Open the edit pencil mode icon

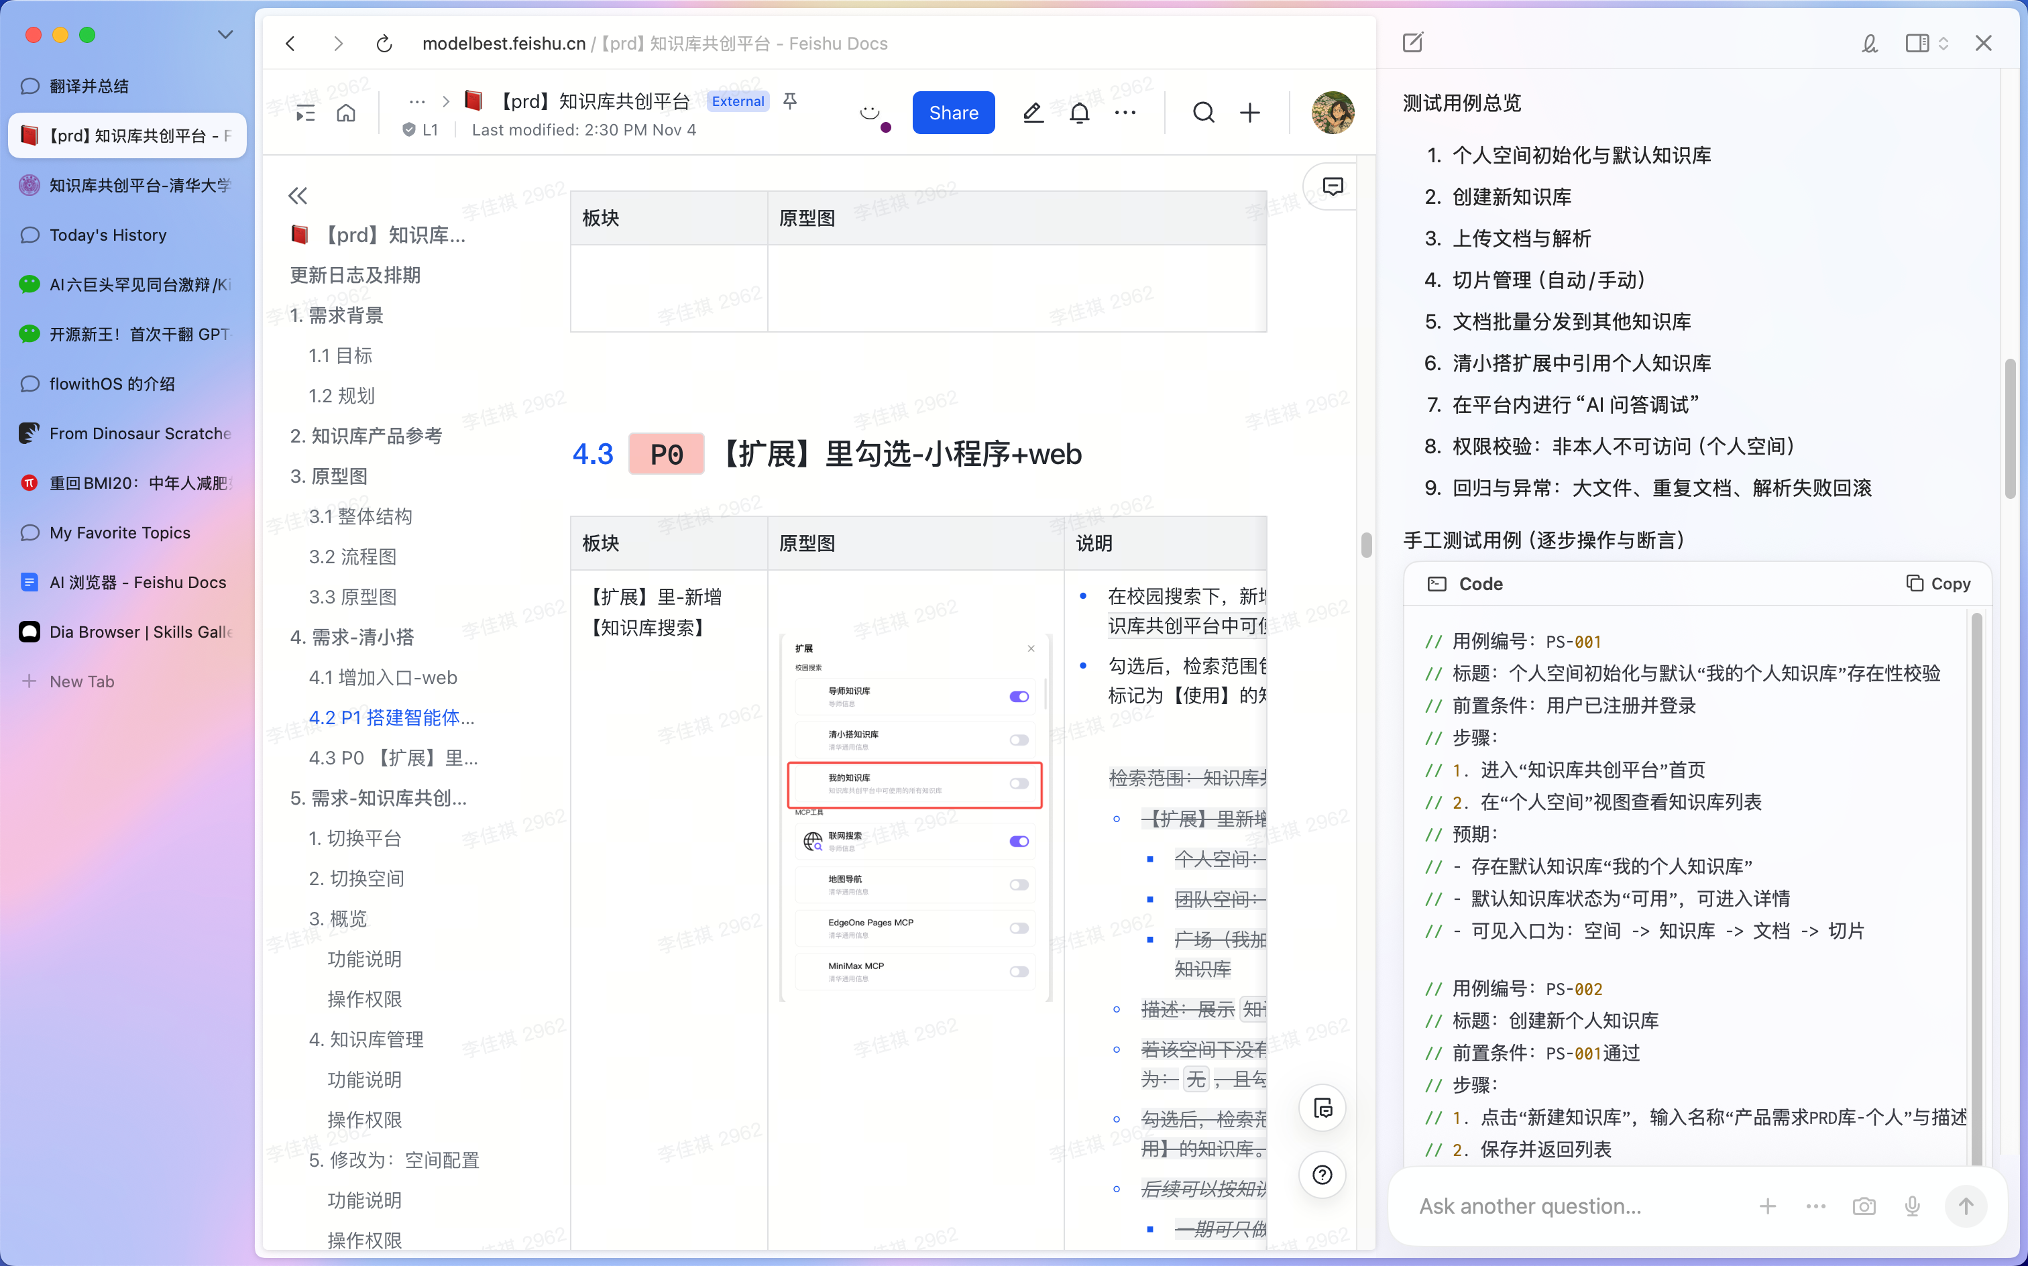tap(1033, 112)
